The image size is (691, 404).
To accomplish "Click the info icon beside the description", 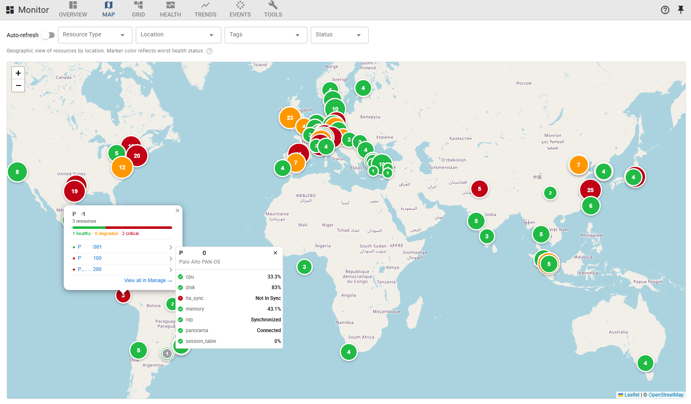I will 209,51.
